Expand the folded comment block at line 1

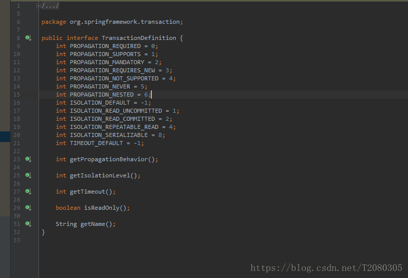38,6
